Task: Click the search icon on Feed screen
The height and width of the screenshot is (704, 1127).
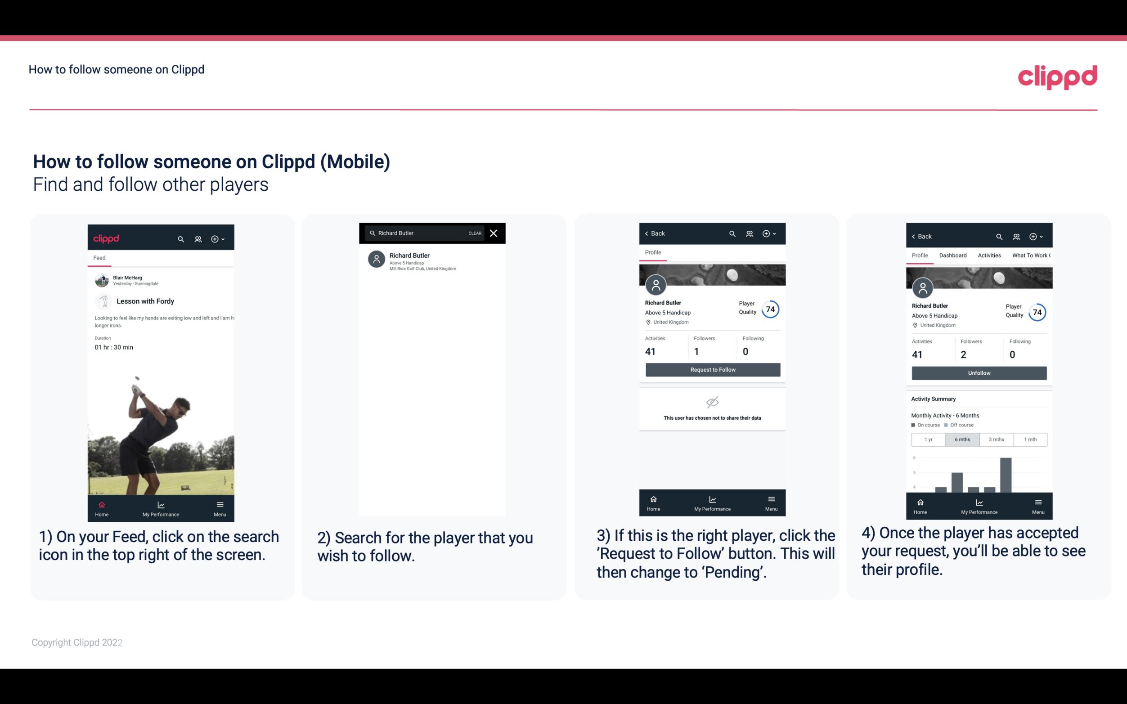Action: [x=180, y=238]
